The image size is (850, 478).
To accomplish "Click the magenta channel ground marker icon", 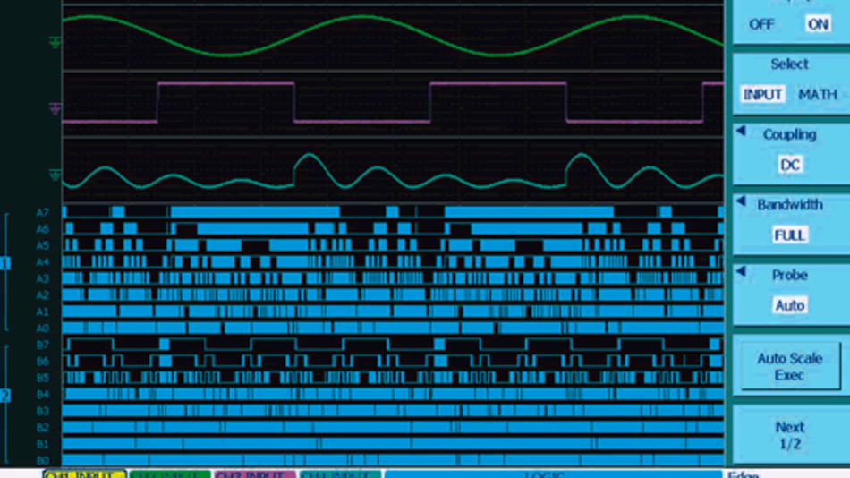I will tap(55, 108).
